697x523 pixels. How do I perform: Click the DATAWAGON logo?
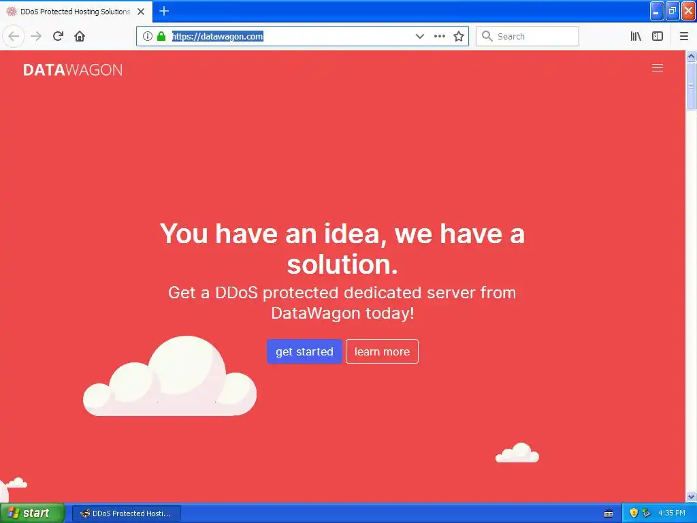click(x=73, y=70)
